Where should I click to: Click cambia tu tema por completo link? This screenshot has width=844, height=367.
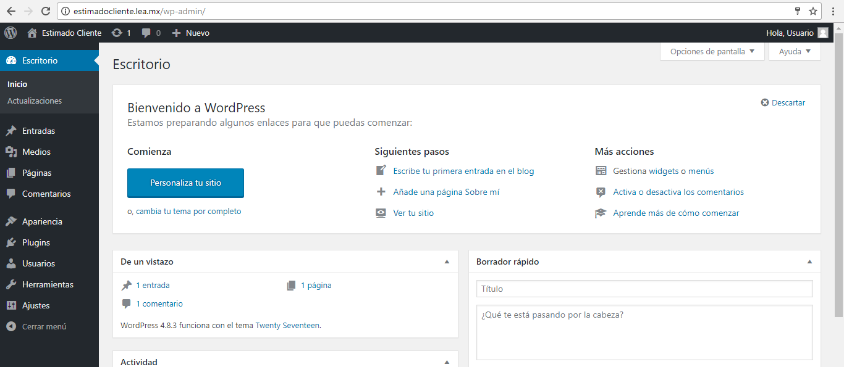click(x=188, y=211)
